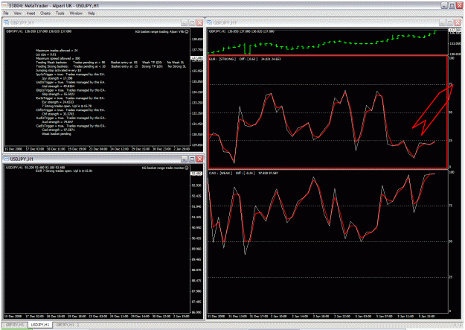The image size is (465, 330).
Task: Click 'Maximum spread allowed = 300' text
Action: 58,59
